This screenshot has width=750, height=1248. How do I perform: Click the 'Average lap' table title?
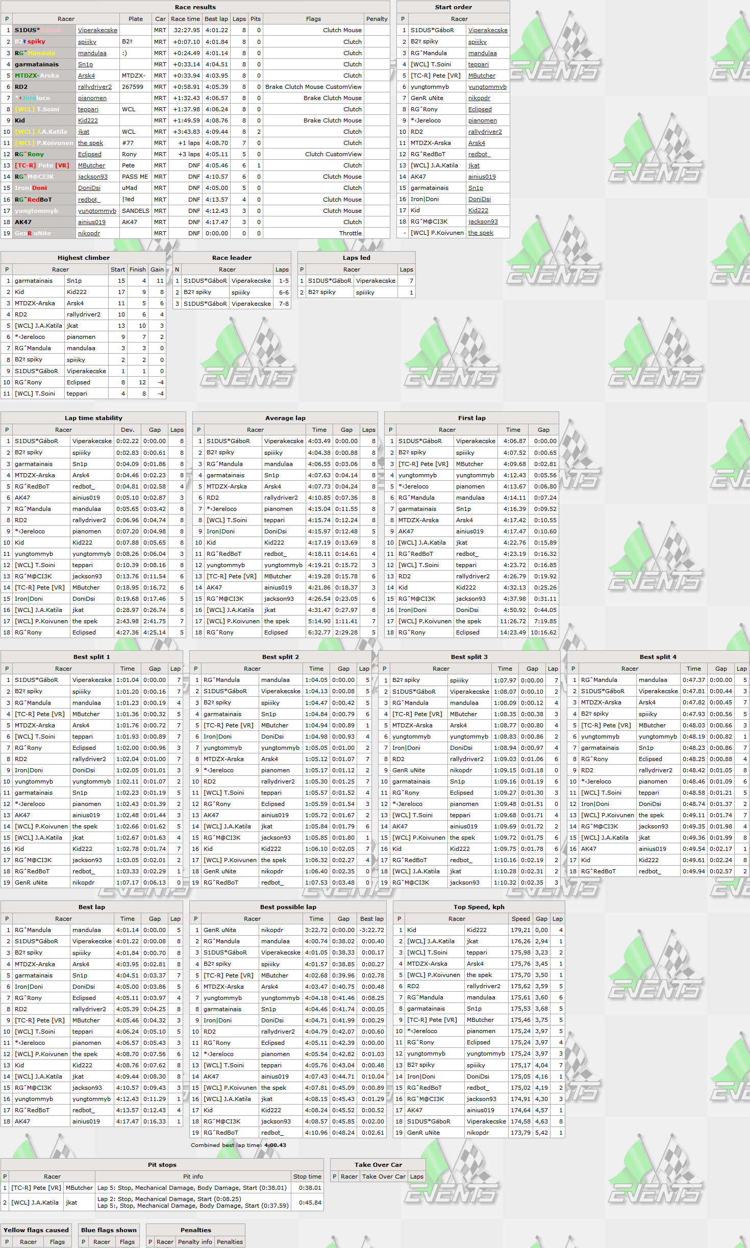click(285, 418)
